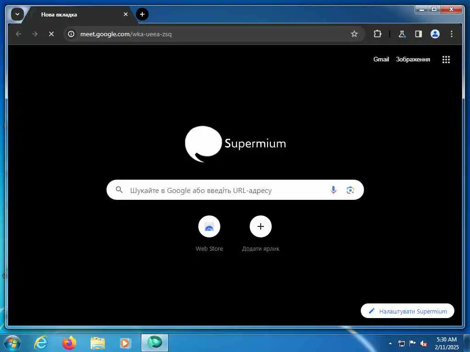Open the muted volume tray icon

click(424, 344)
